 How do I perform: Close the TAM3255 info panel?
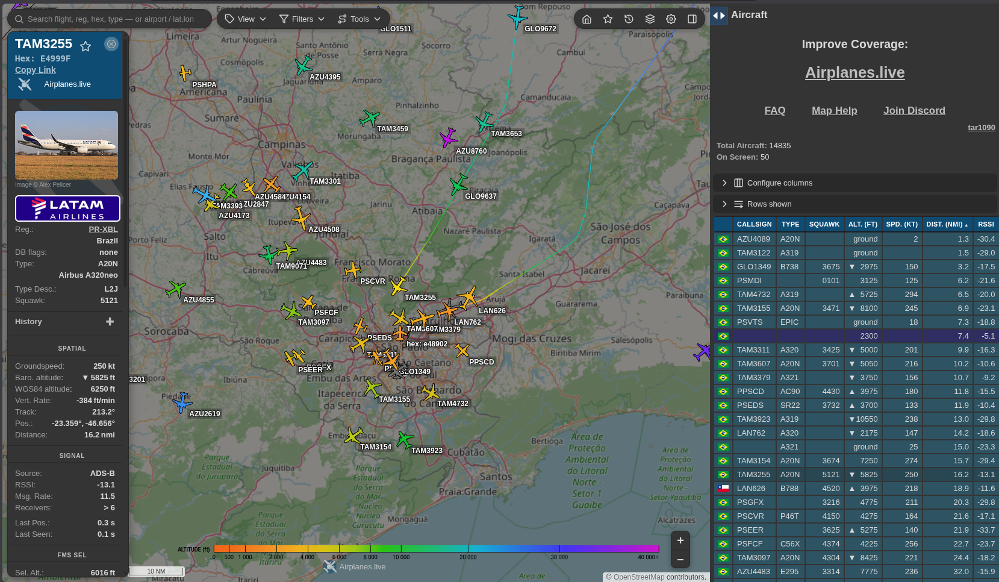[x=111, y=44]
